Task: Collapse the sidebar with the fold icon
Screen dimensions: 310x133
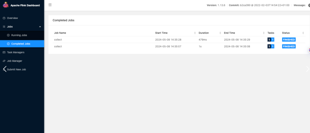Action: point(50,5)
